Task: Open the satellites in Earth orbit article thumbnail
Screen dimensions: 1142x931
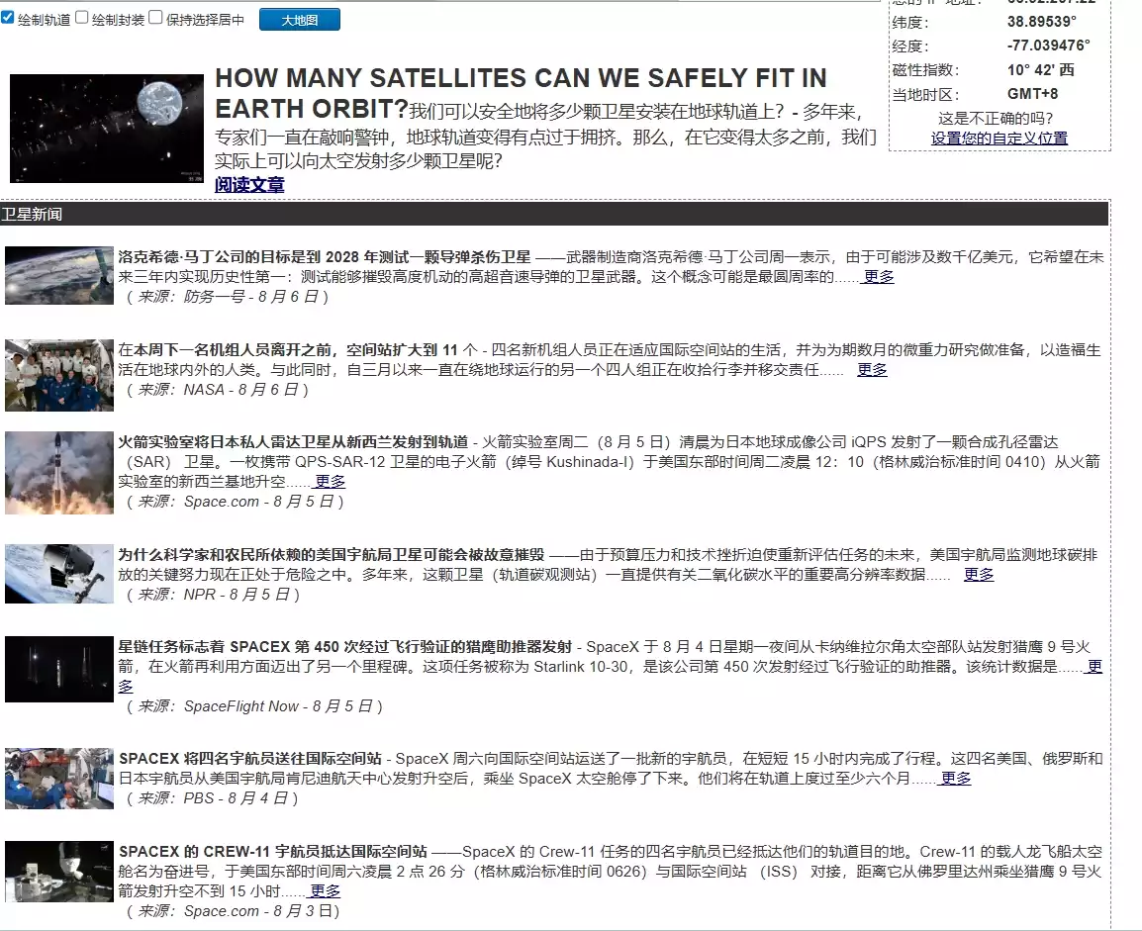Action: click(106, 128)
